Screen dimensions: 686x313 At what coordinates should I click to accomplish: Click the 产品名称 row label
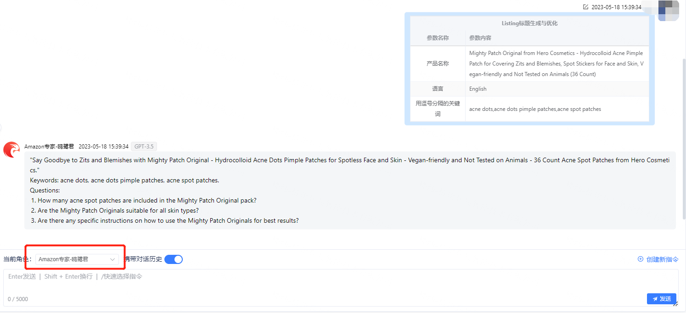(x=438, y=64)
